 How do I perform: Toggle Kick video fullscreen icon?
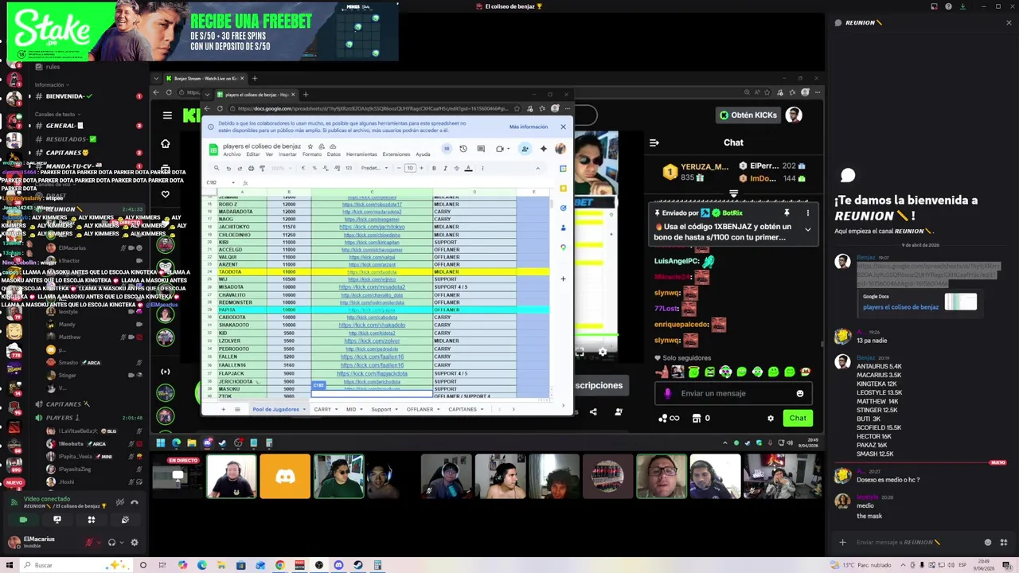pyautogui.click(x=580, y=351)
